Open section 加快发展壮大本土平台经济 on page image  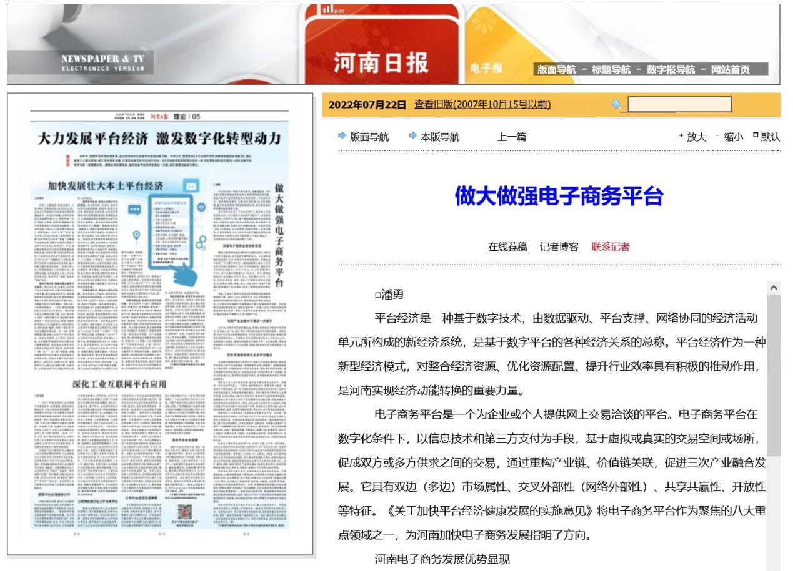click(x=106, y=186)
